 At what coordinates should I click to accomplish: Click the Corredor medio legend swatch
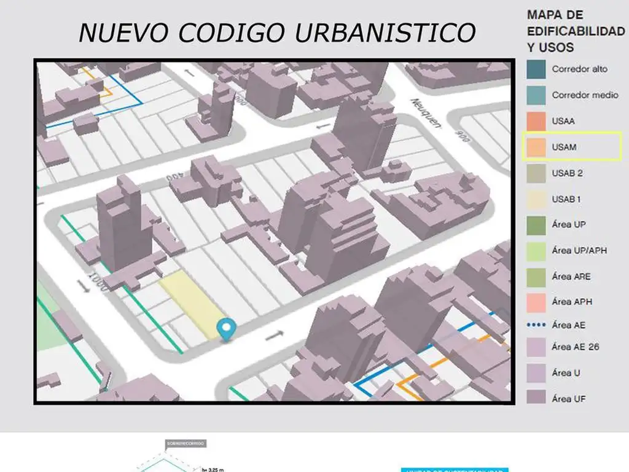point(536,95)
